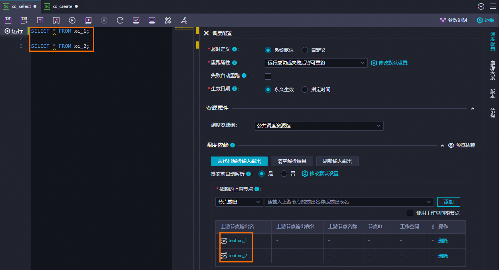Click the info icon next to 依赖的上游节点

click(x=257, y=189)
